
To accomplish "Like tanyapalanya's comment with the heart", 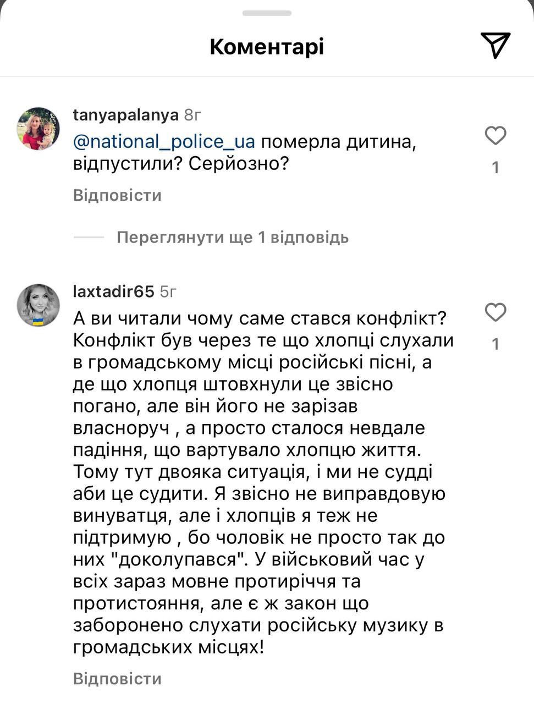I will (496, 135).
